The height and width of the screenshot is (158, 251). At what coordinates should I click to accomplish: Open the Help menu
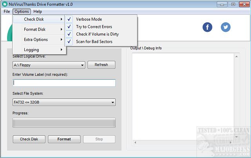38,11
